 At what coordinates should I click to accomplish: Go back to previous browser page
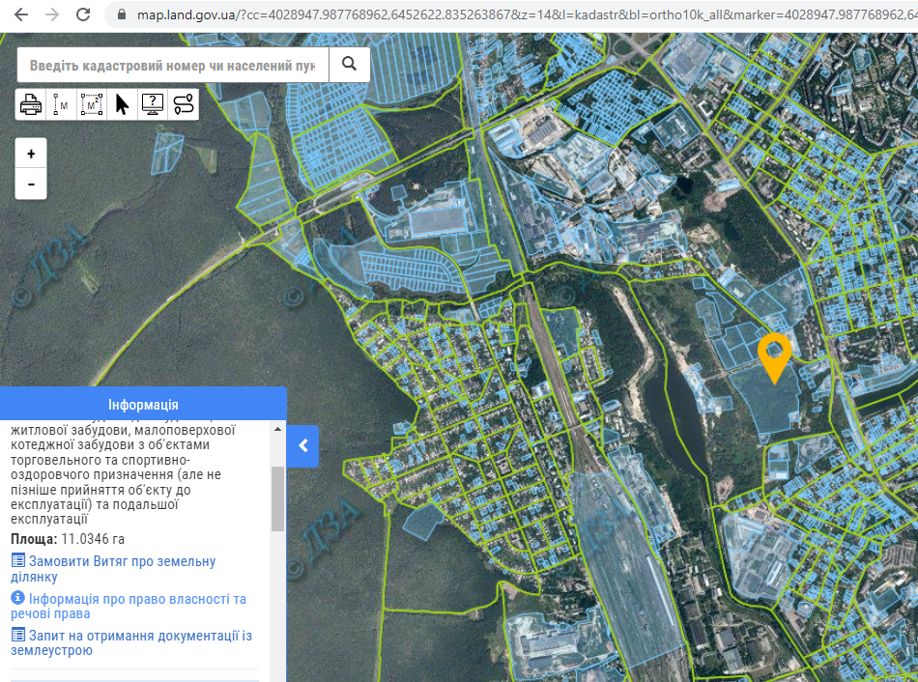tap(21, 14)
